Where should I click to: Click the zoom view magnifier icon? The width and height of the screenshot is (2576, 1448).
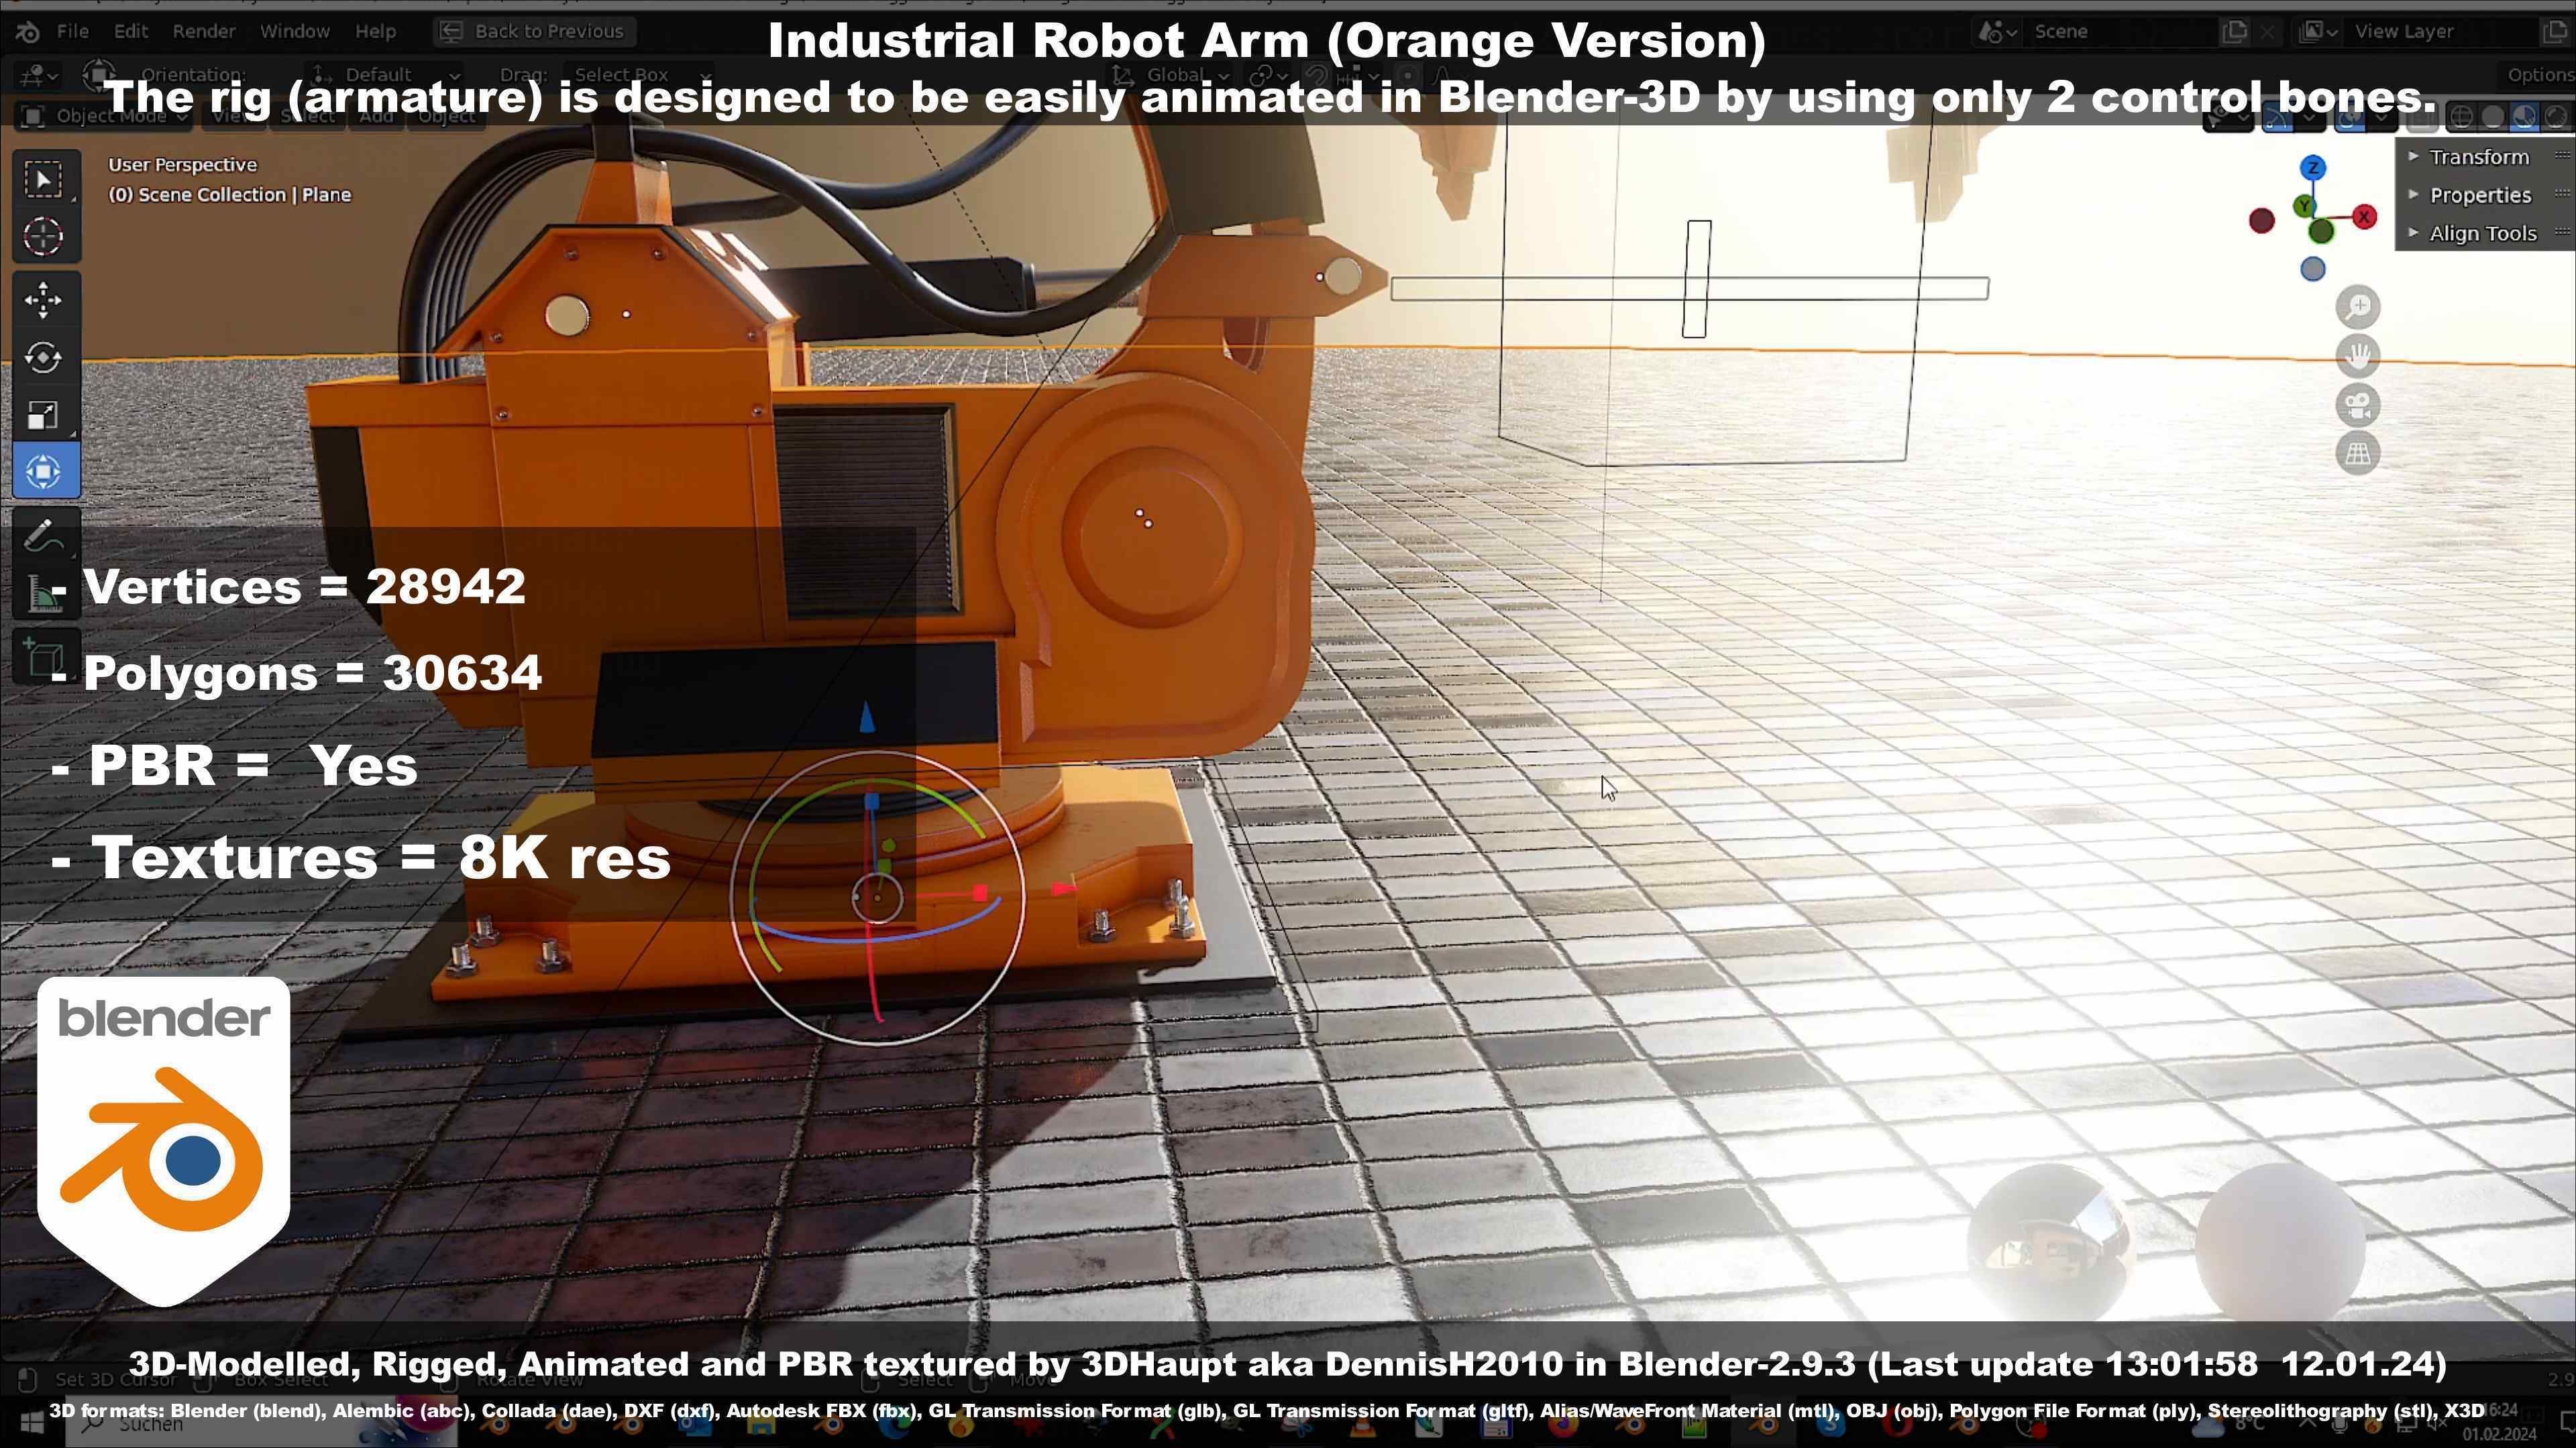click(x=2358, y=307)
